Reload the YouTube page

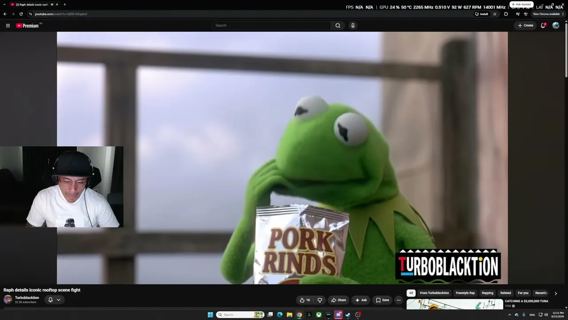pyautogui.click(x=21, y=14)
